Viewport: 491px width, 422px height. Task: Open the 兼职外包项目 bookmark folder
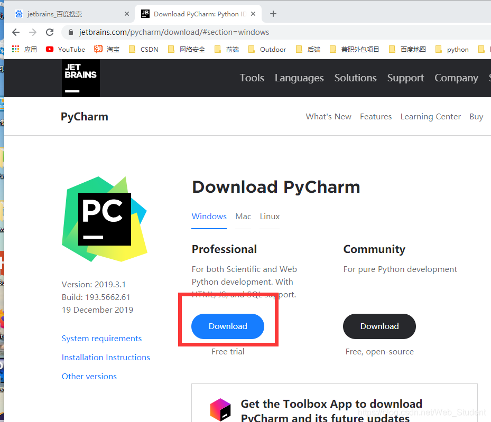click(x=355, y=49)
